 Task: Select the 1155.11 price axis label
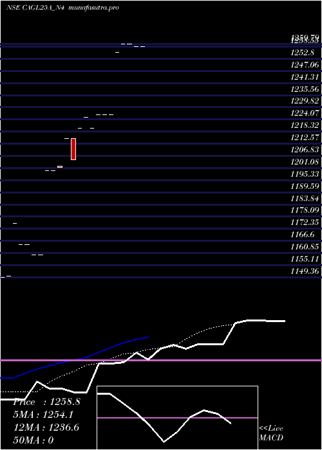pos(305,259)
